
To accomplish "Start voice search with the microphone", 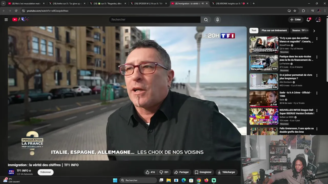I will tap(218, 19).
